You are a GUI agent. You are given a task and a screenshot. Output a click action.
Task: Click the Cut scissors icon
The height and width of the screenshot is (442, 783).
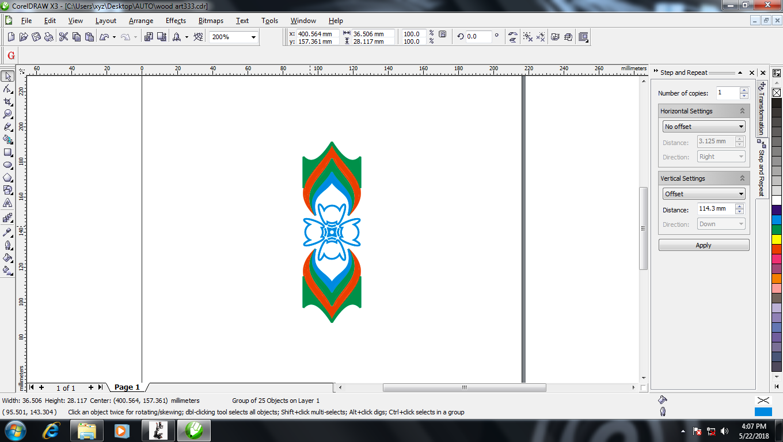click(64, 37)
